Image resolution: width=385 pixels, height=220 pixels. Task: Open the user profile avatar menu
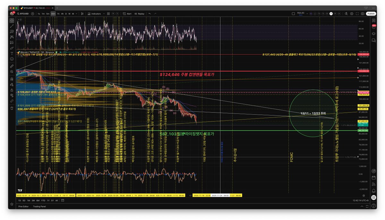(x=12, y=14)
